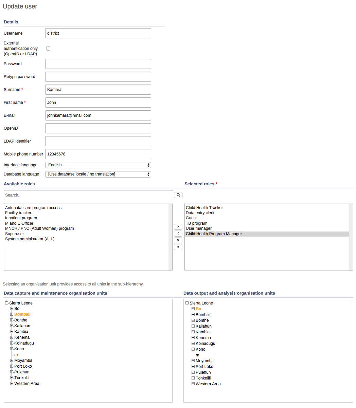Click the move all roles right button
This screenshot has height=408, width=356.
[178, 240]
